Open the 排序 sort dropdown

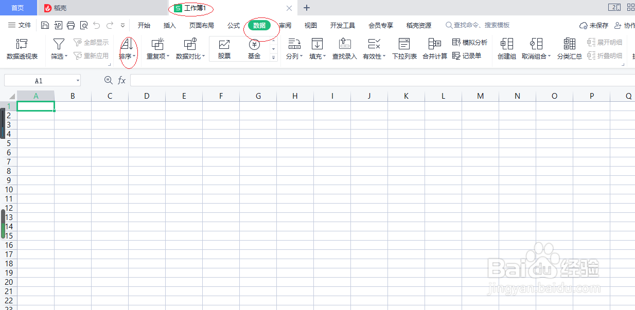pos(127,49)
